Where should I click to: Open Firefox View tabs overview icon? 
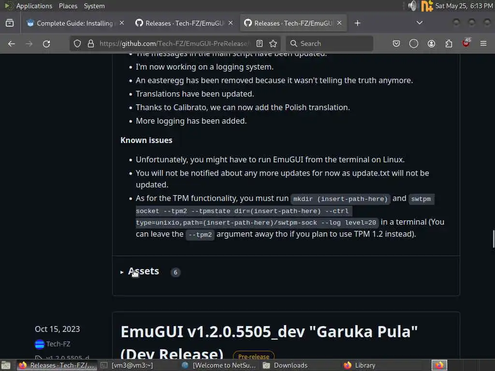pyautogui.click(x=10, y=23)
